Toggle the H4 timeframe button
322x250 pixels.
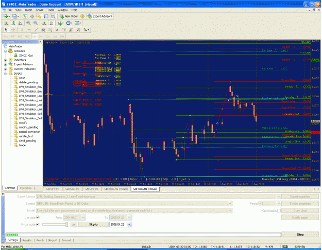(x=41, y=37)
